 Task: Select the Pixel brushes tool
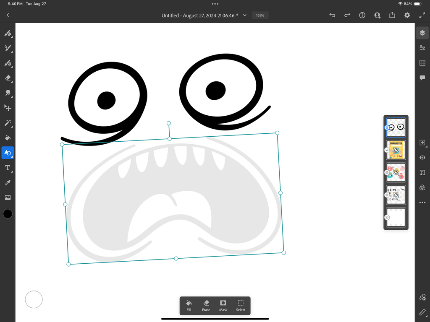[8, 33]
